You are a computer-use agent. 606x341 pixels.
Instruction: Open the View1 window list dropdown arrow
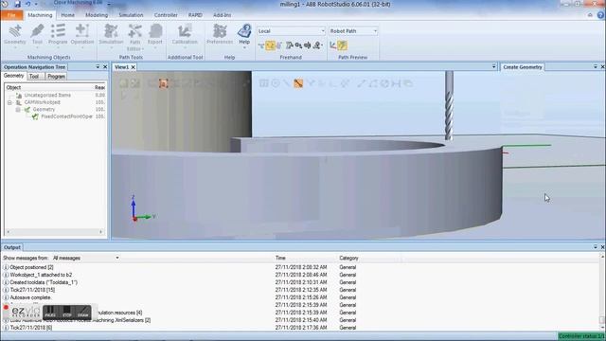pos(493,67)
